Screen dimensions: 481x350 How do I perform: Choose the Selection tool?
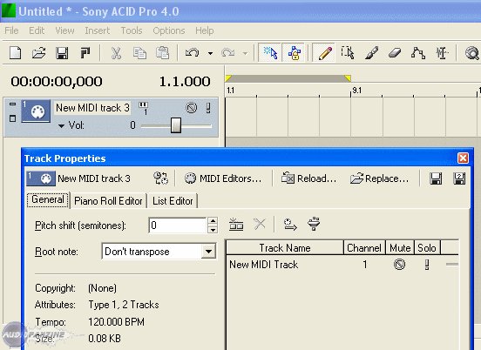tap(348, 53)
